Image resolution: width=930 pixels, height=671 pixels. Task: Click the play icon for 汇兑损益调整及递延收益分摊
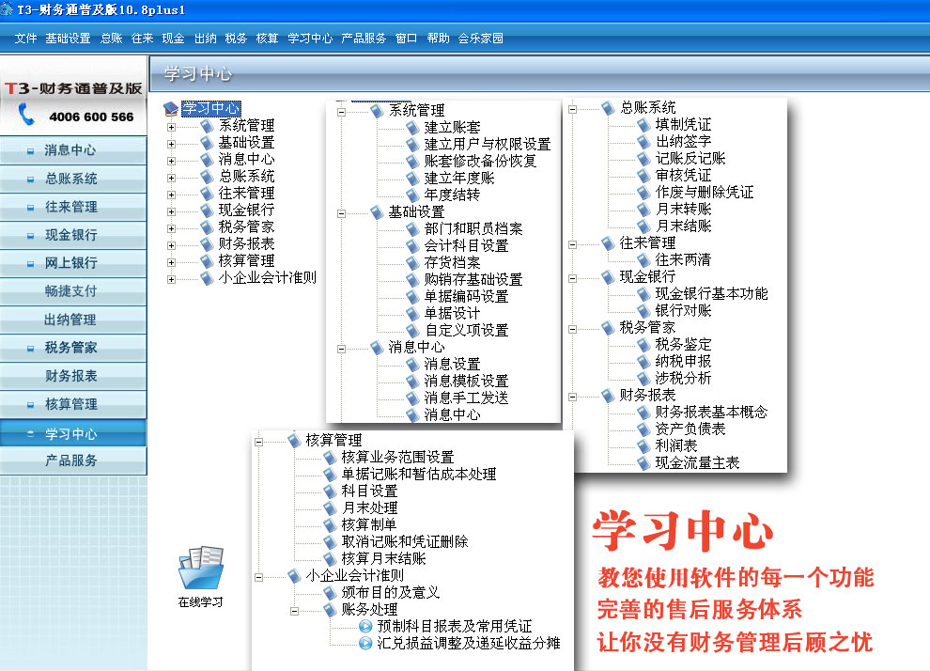366,643
